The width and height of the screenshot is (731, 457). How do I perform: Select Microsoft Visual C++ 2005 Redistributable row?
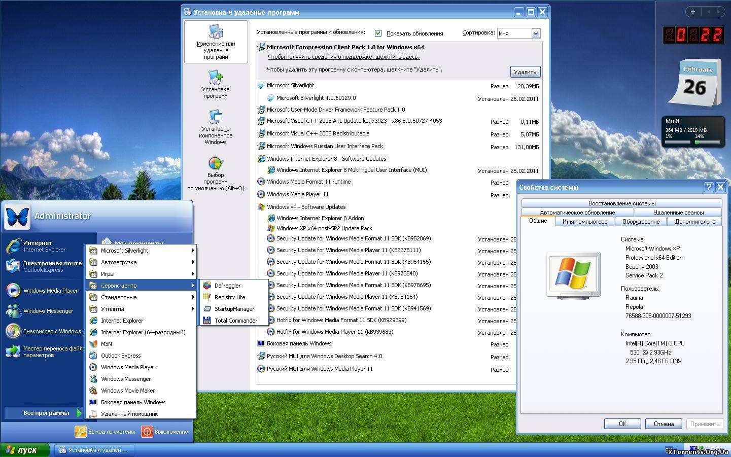coord(399,133)
